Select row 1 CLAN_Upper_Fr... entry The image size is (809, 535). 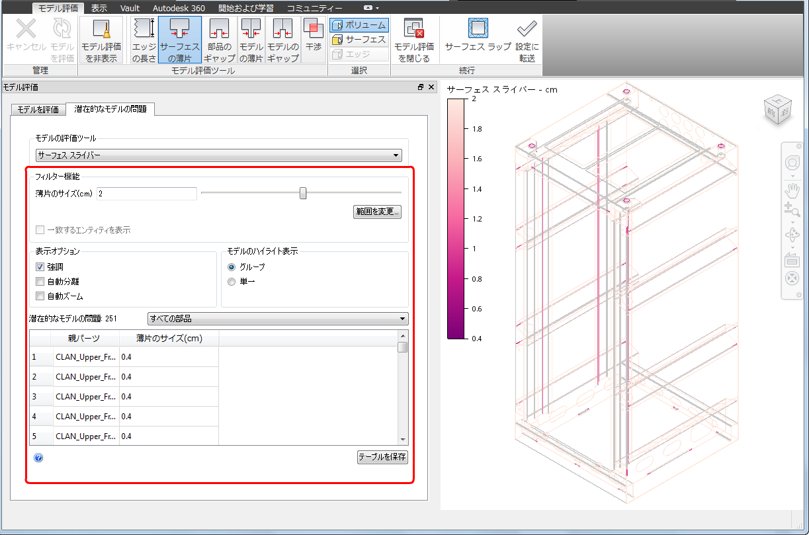tap(85, 357)
